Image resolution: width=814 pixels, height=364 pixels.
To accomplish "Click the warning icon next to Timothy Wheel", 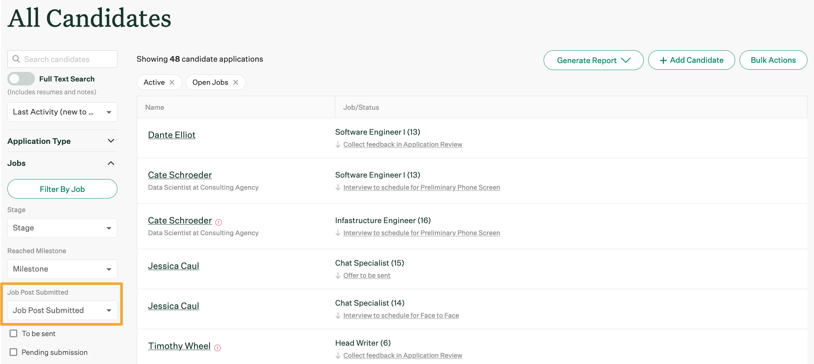I will pos(218,347).
